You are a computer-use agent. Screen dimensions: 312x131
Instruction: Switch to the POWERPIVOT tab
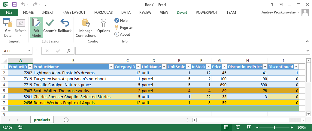tap(207, 13)
